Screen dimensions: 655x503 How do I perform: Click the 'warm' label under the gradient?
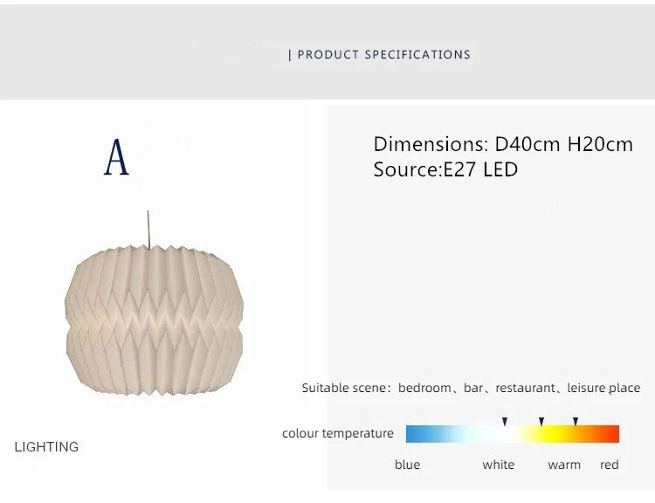564,465
